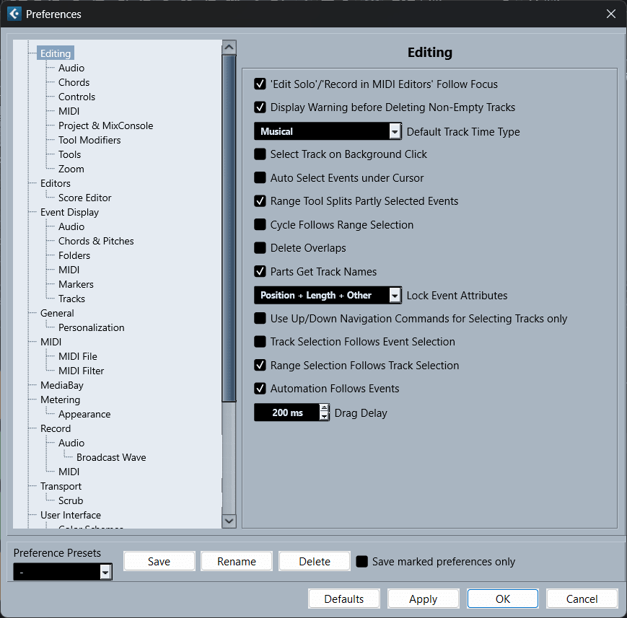This screenshot has width=627, height=618.
Task: Select Tool Modifiers in the tree
Action: (x=89, y=140)
